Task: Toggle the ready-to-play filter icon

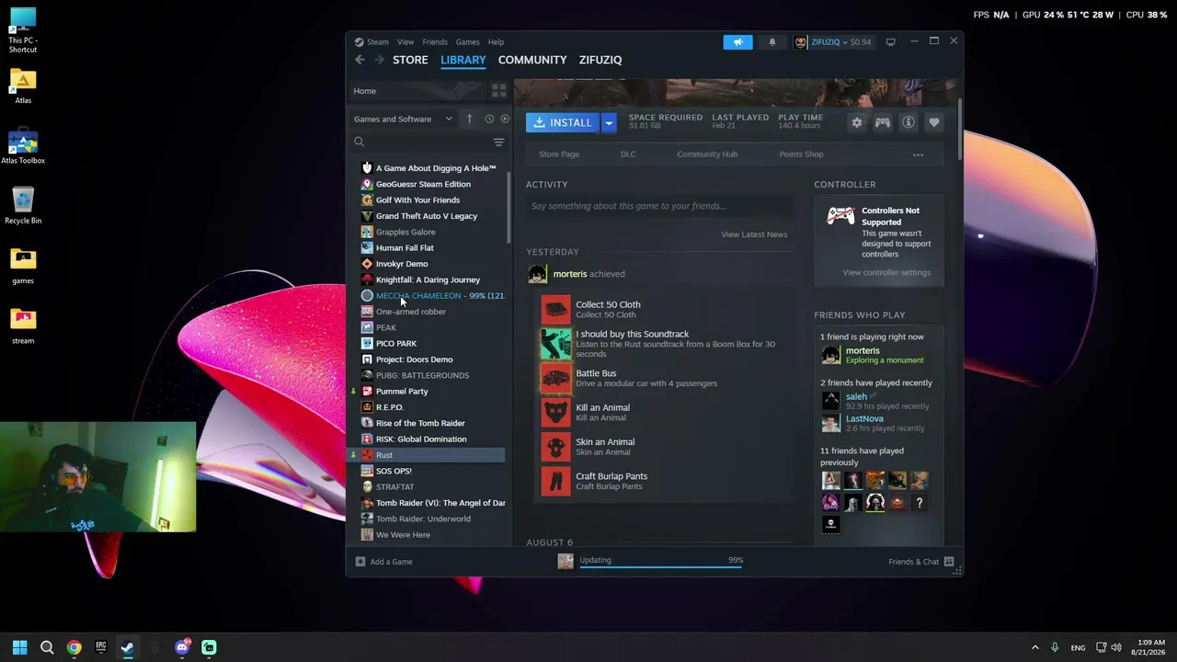Action: click(x=505, y=119)
